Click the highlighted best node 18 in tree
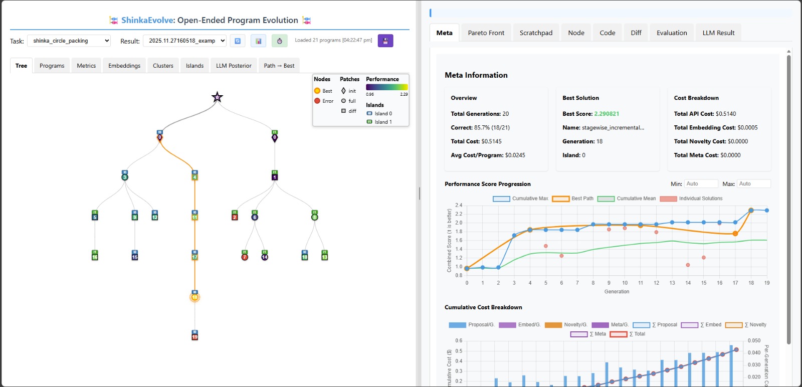 click(x=194, y=297)
